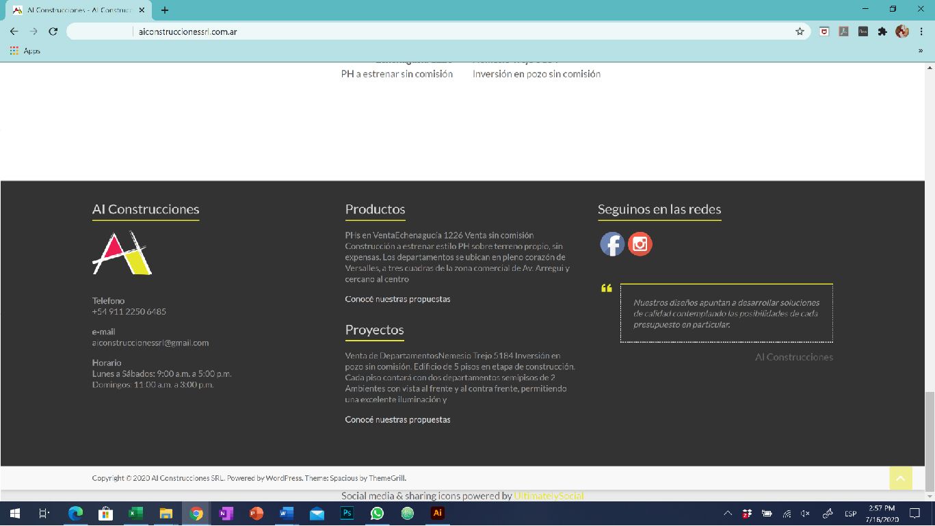Image resolution: width=935 pixels, height=526 pixels.
Task: Select the AI Construcciones browser tab
Action: coord(74,10)
